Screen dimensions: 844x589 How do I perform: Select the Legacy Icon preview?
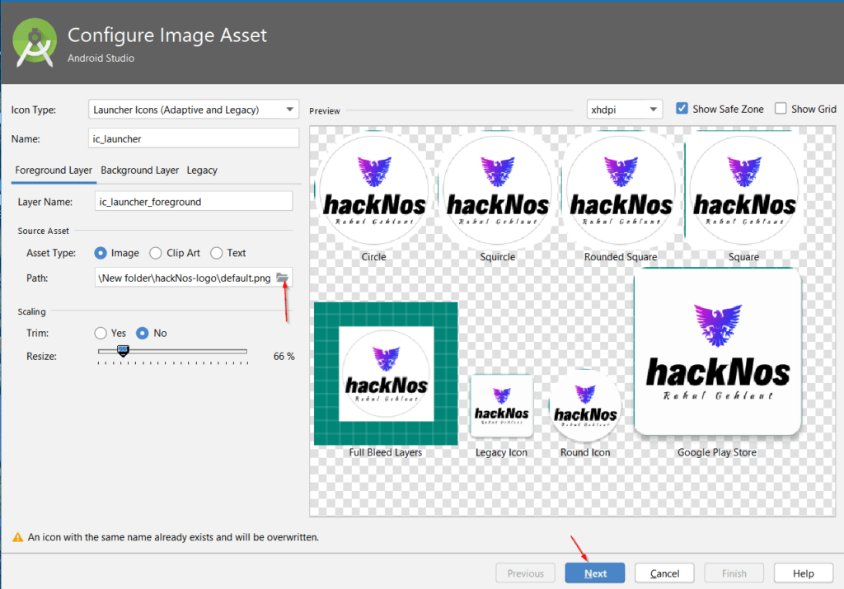click(502, 405)
